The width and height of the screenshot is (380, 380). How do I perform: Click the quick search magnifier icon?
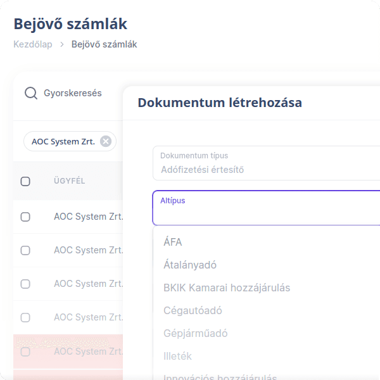(x=30, y=93)
